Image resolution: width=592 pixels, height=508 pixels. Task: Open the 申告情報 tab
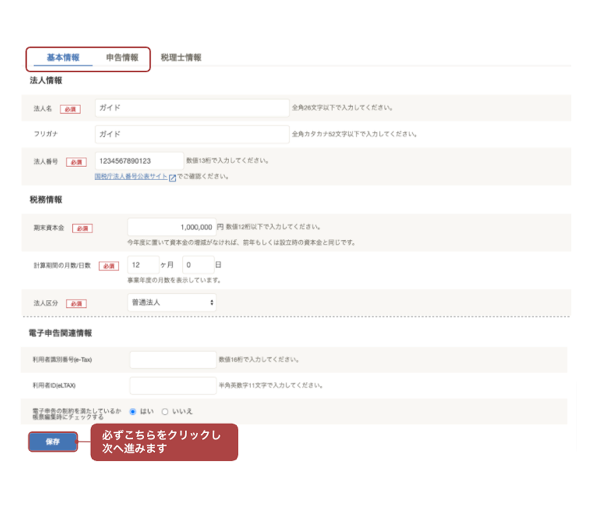click(122, 58)
